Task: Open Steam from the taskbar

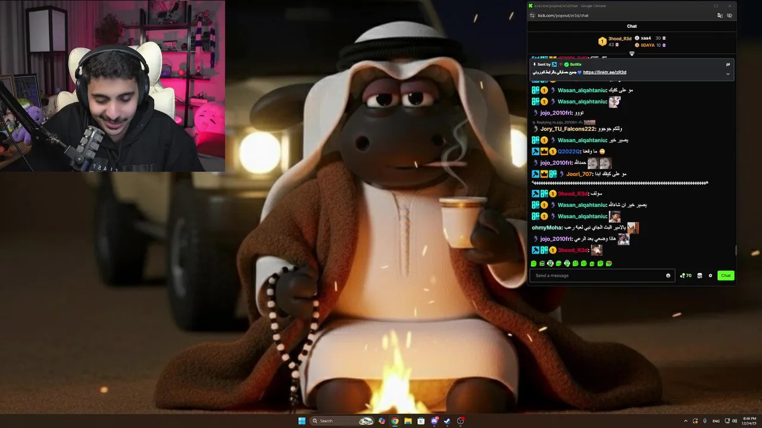Action: click(447, 421)
